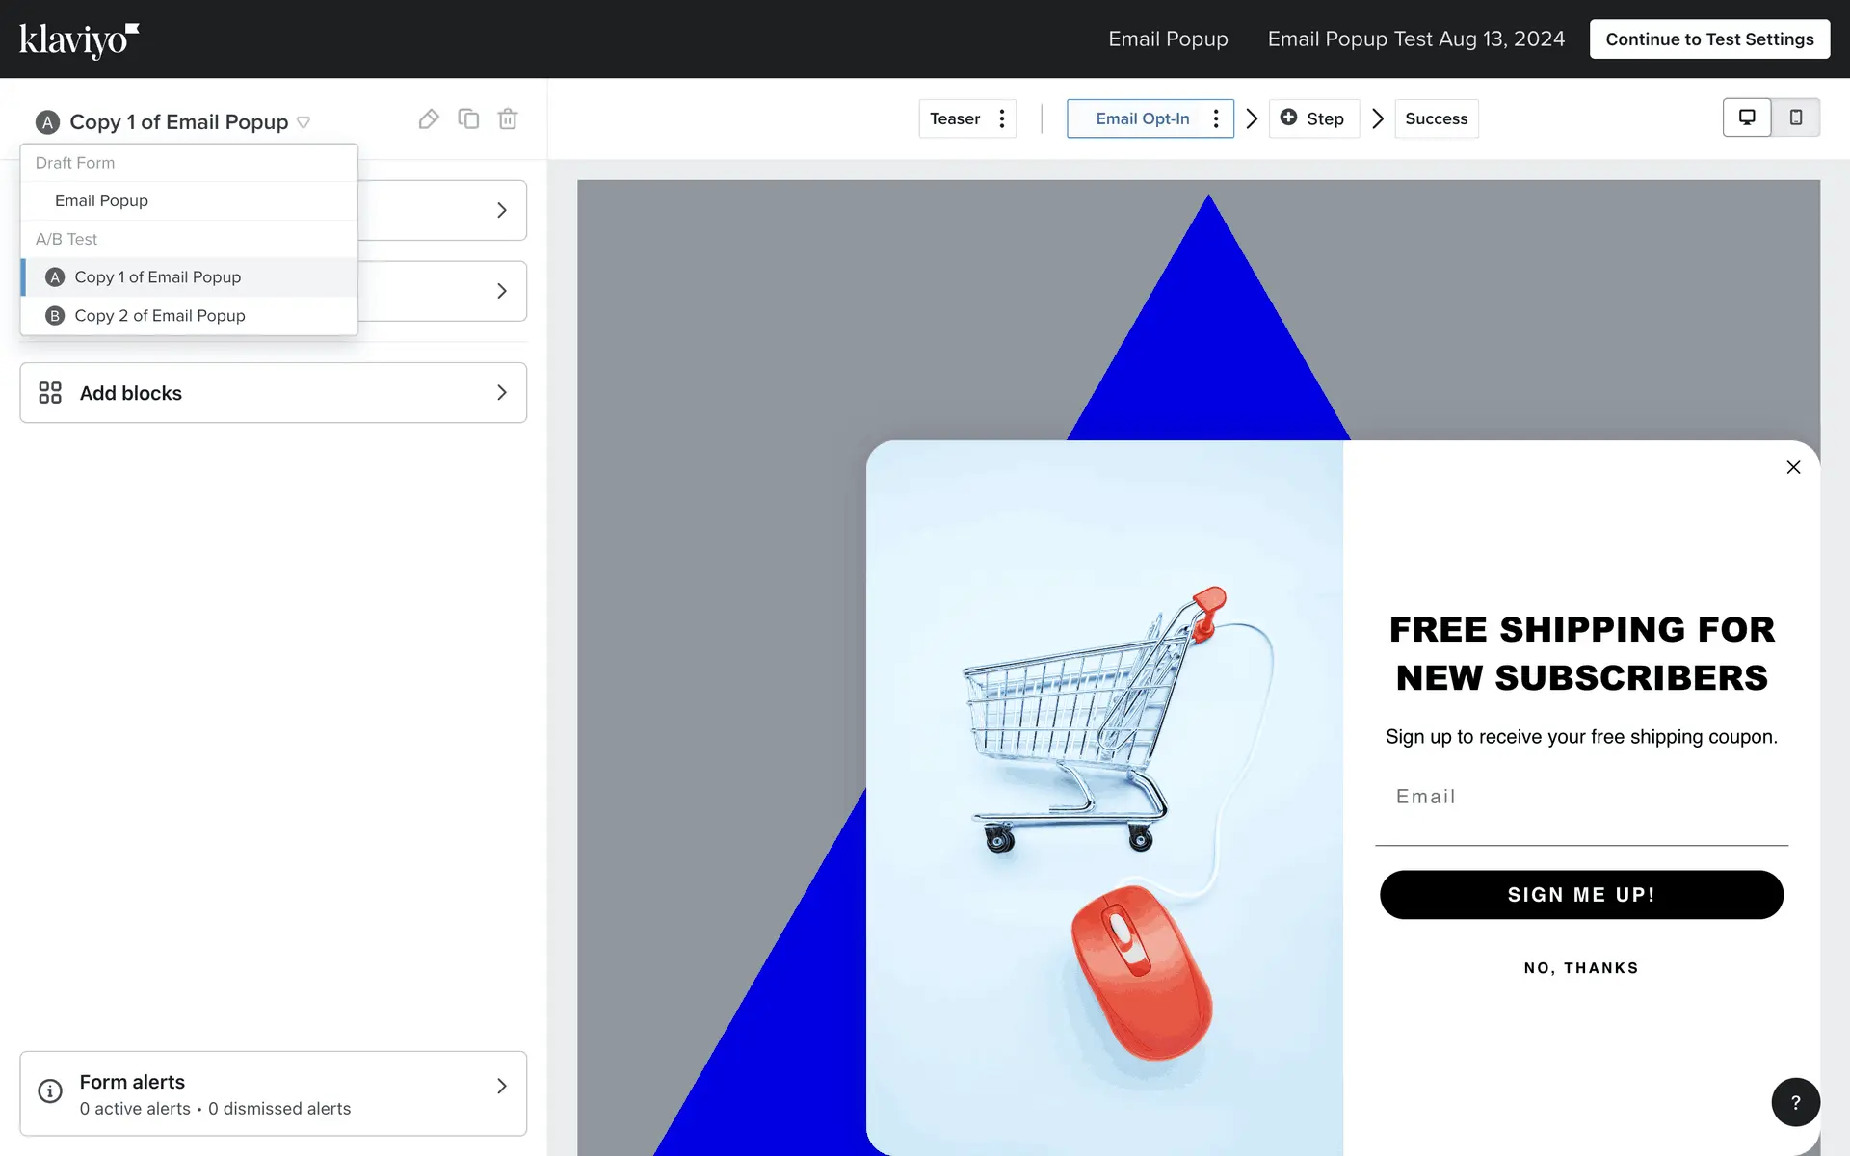
Task: Select Copy 2 of Email Popup variant
Action: click(x=160, y=316)
